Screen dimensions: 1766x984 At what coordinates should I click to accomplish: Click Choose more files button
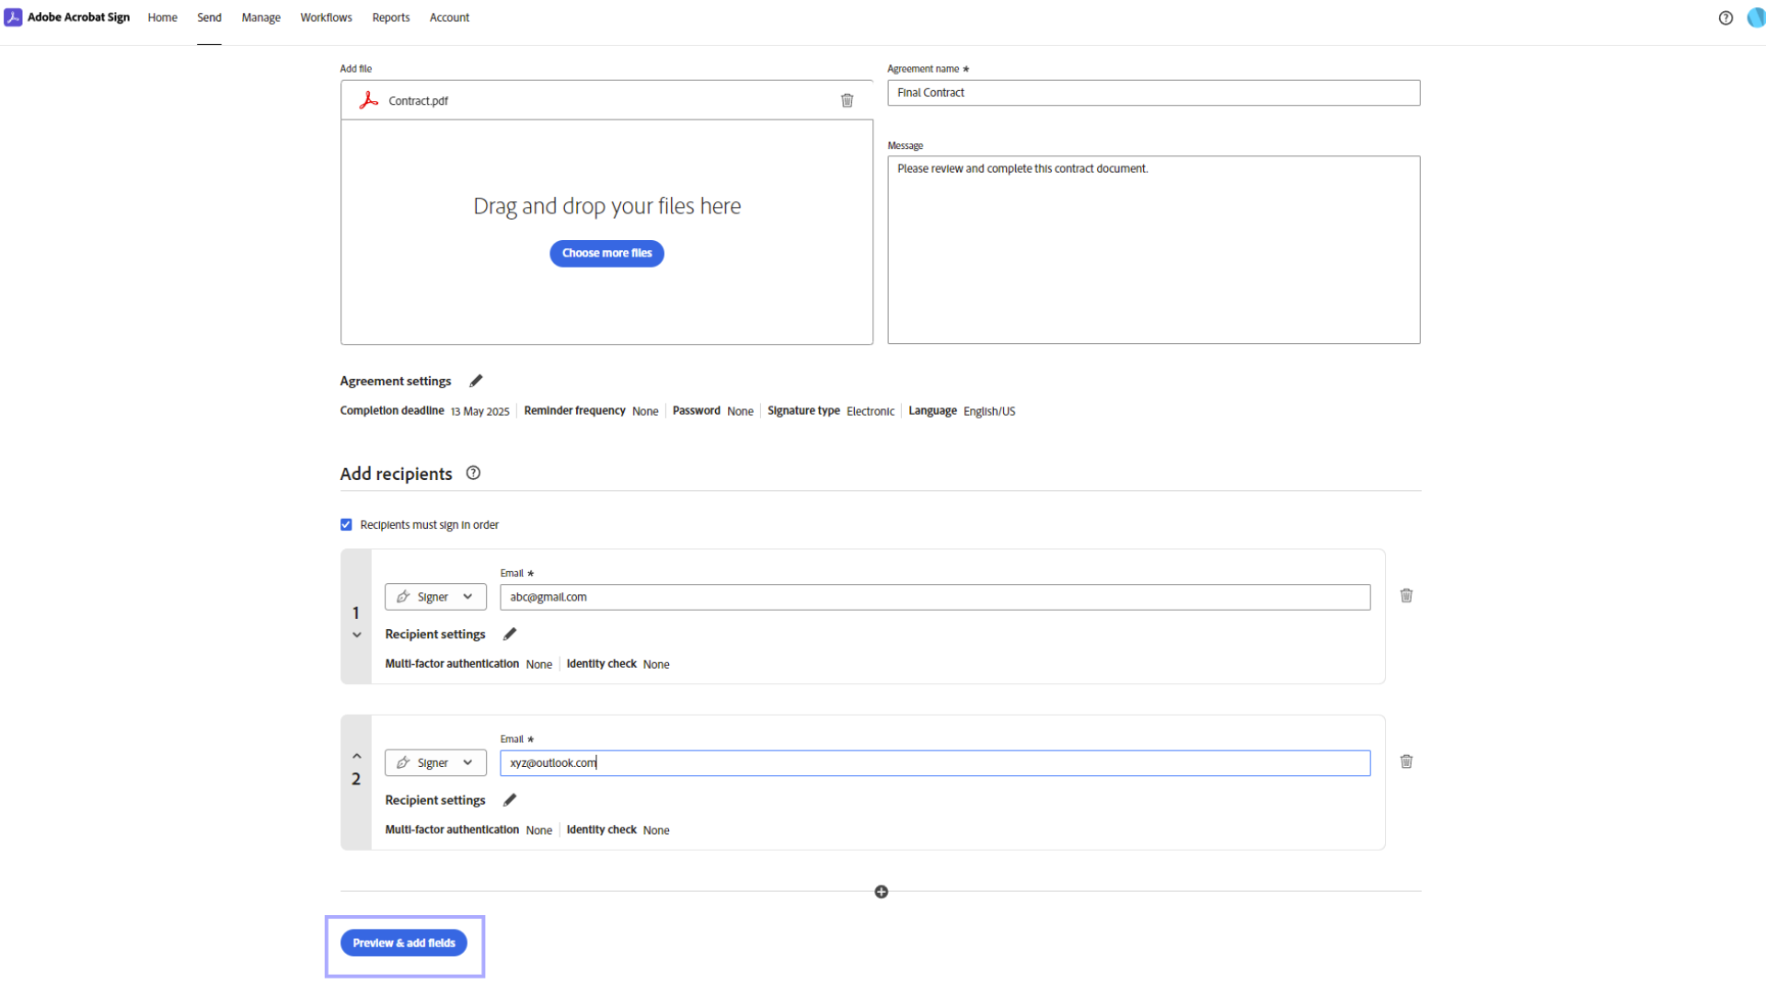click(x=606, y=253)
